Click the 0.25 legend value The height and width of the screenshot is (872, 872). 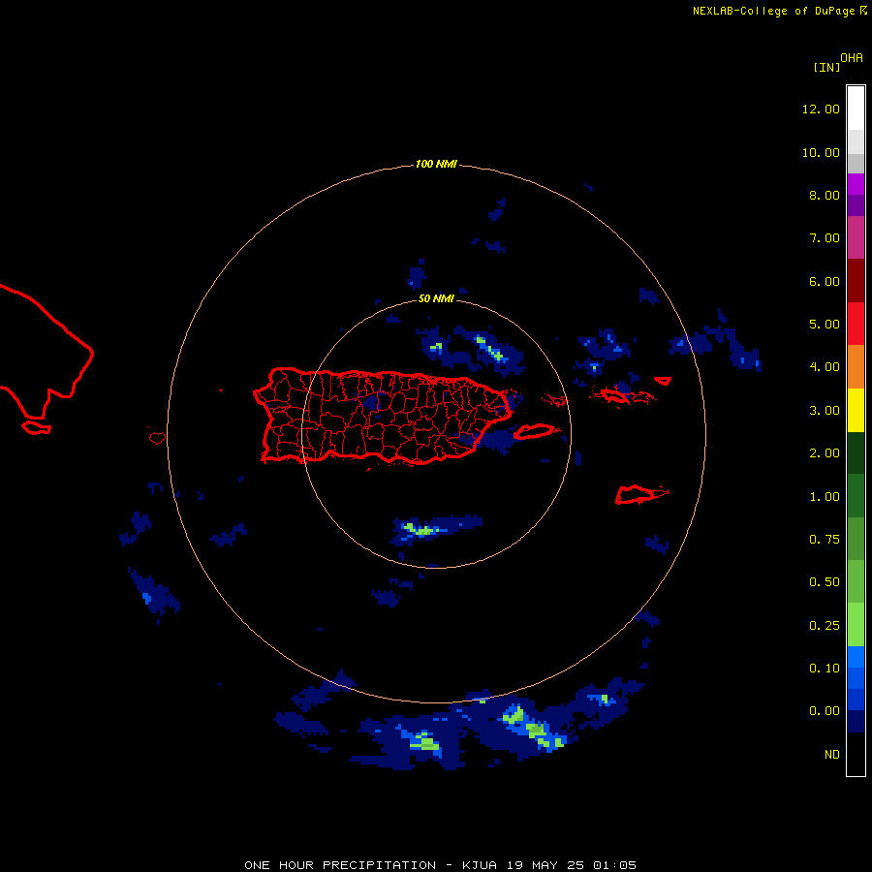click(x=825, y=626)
